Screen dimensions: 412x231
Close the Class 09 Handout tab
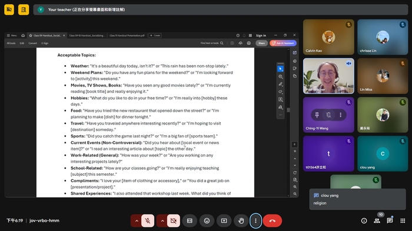click(x=64, y=35)
